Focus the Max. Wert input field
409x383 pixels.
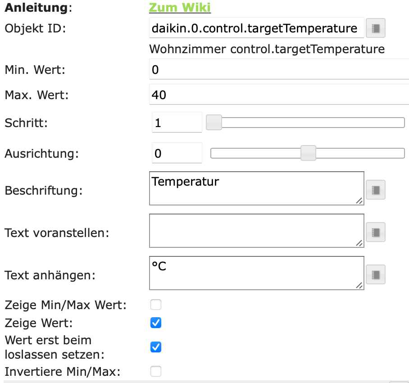pyautogui.click(x=278, y=95)
